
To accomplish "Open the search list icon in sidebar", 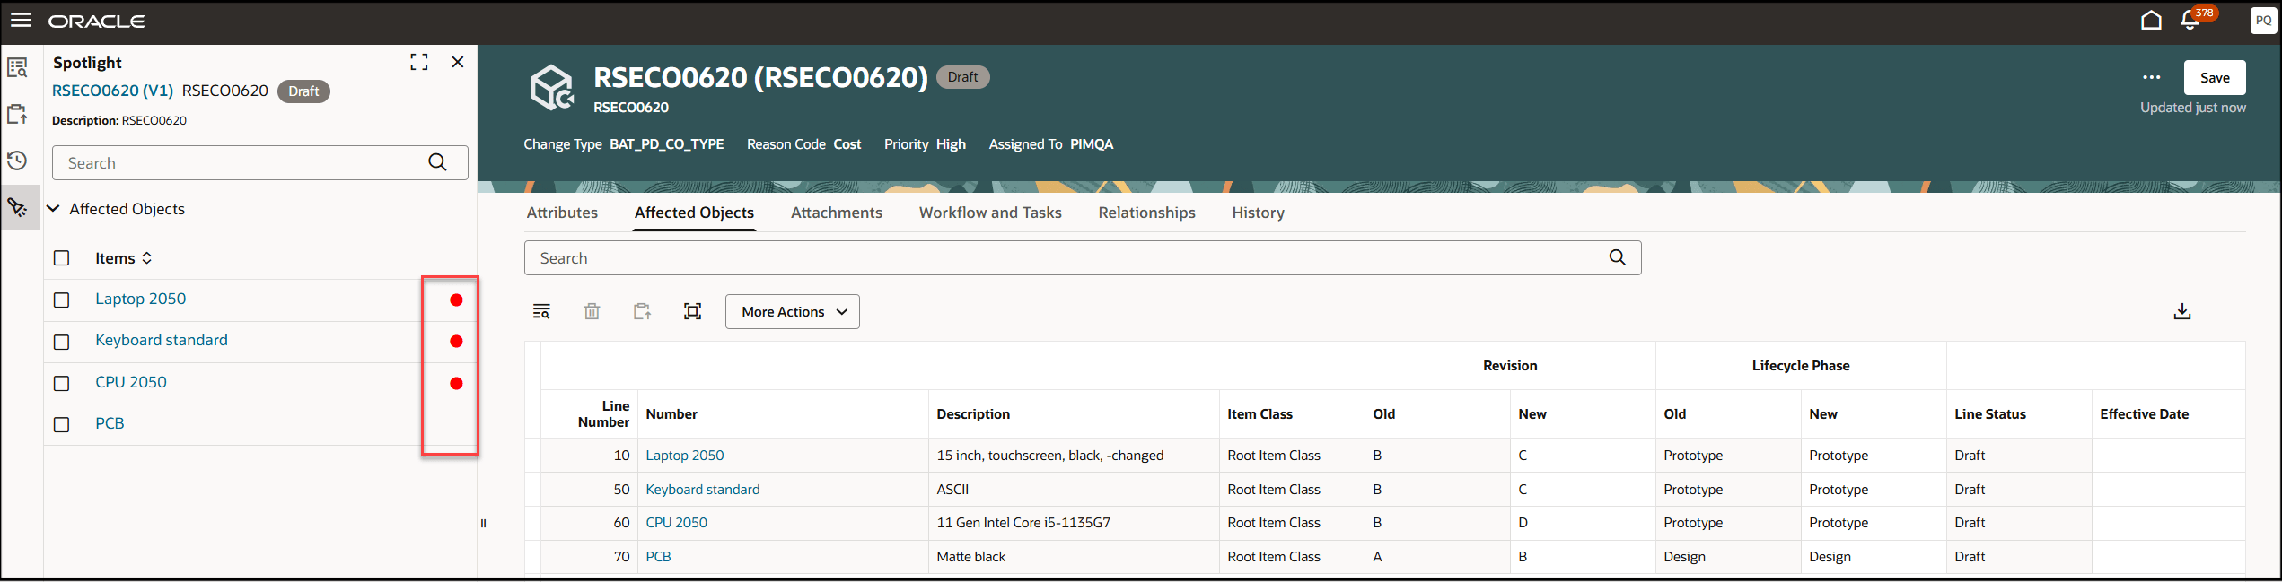I will (x=18, y=68).
